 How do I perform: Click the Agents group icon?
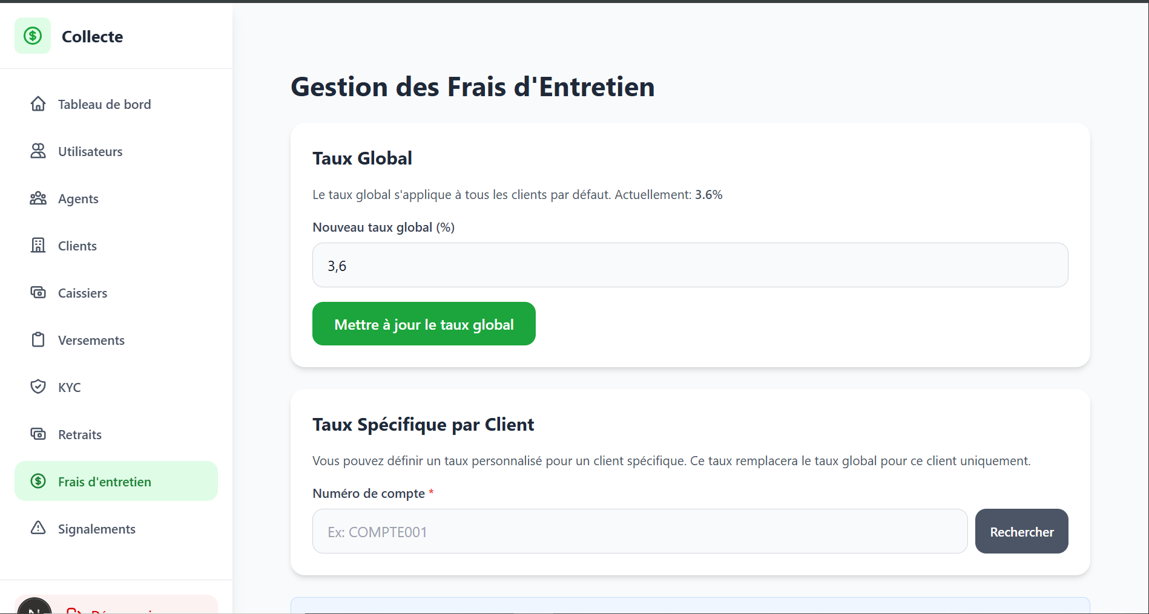pos(38,198)
